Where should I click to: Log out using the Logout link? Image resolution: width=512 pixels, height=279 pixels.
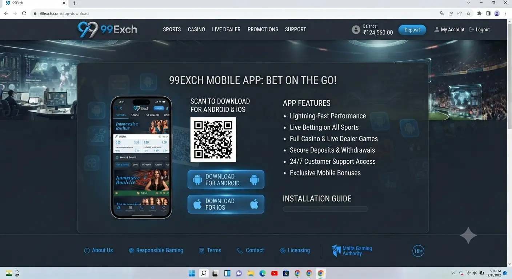click(x=480, y=30)
